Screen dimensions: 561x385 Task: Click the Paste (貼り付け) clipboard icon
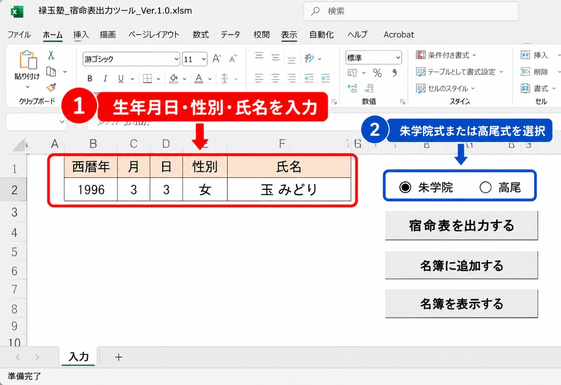coord(27,60)
